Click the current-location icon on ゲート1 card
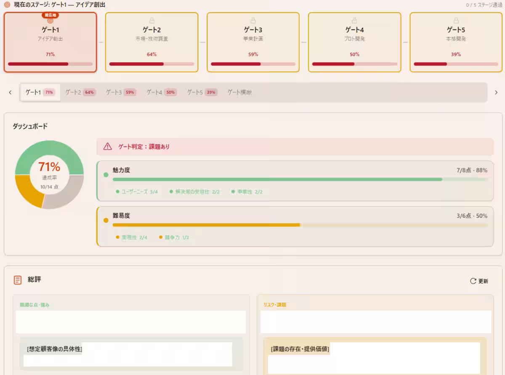Image resolution: width=505 pixels, height=375 pixels. coord(50,21)
